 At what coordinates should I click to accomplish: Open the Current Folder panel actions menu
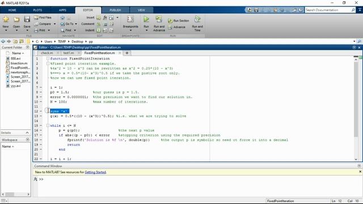(x=28, y=47)
